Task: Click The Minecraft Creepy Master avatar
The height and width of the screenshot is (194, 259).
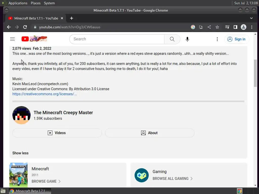Action: (x=21, y=115)
